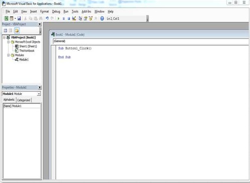250x183 pixels.
Task: Switch to the Alphabetic tab
Action: (x=9, y=100)
